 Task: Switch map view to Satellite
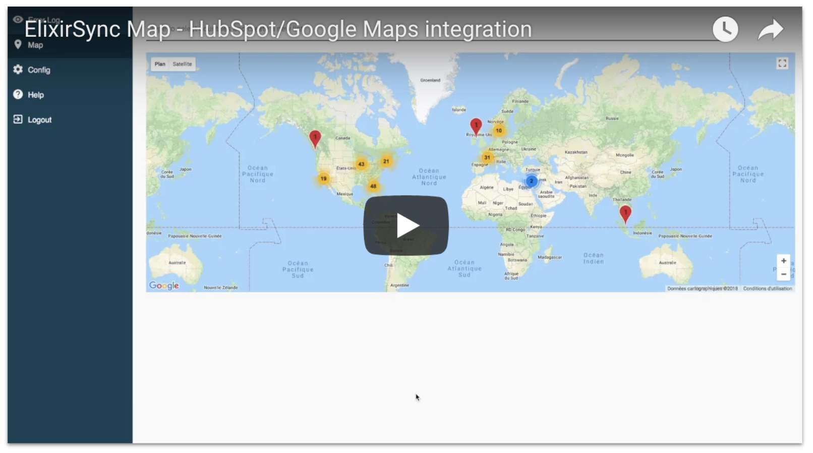click(182, 64)
